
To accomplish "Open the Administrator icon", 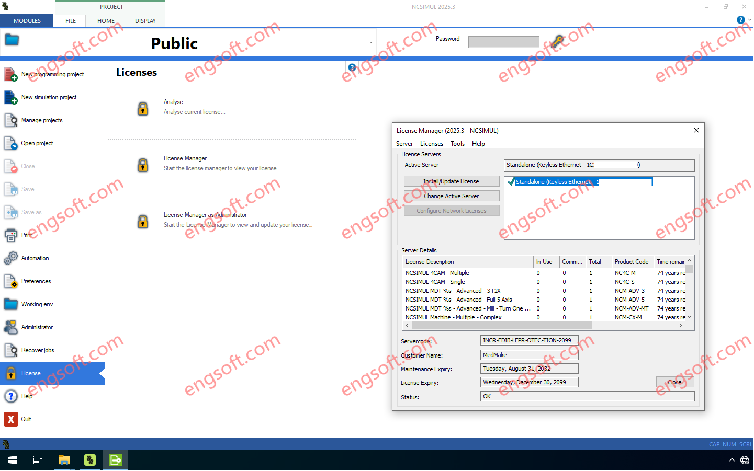I will click(11, 327).
